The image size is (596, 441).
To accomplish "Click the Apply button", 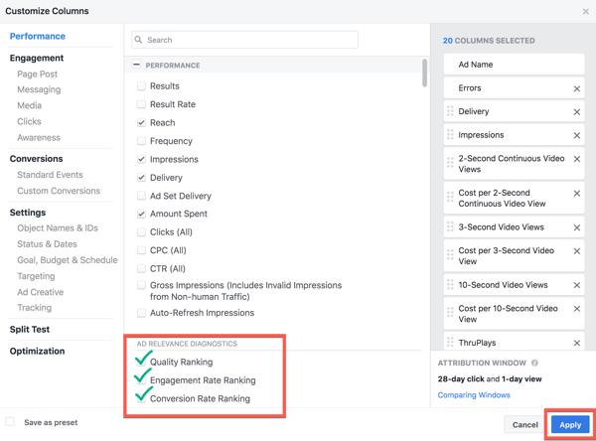I will (x=570, y=425).
